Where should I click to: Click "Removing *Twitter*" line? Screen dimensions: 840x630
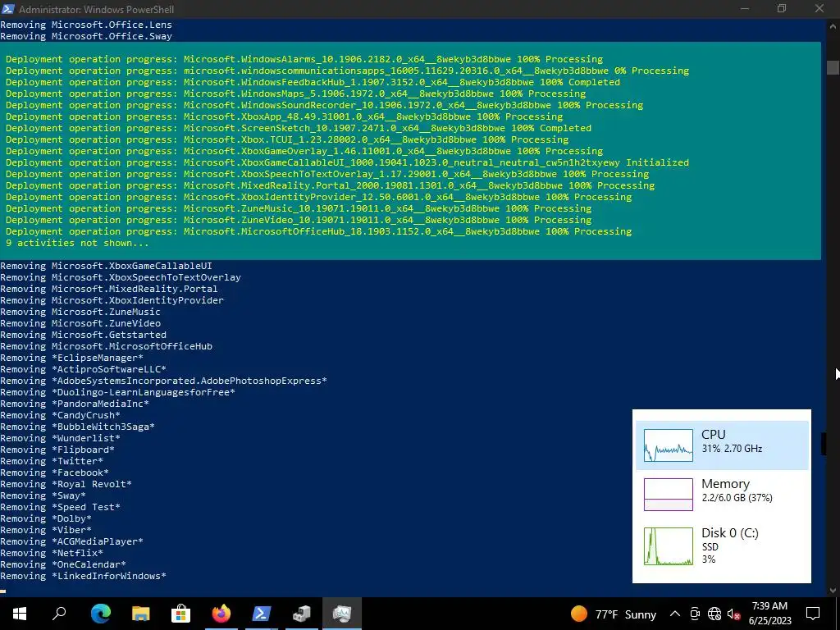(52, 461)
